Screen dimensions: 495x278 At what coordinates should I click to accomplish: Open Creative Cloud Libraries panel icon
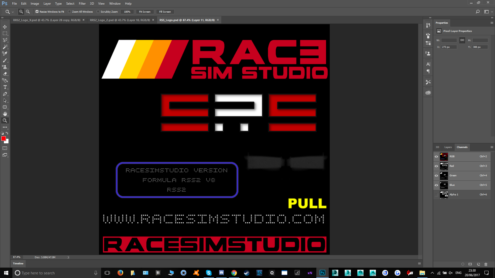click(428, 93)
